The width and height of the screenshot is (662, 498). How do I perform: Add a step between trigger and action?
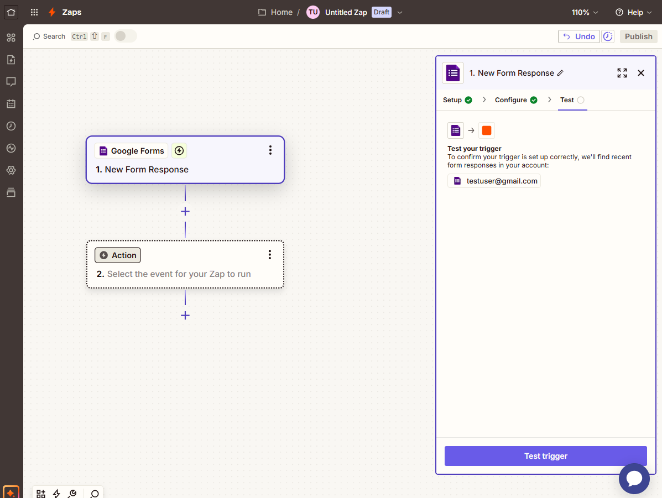(x=185, y=212)
